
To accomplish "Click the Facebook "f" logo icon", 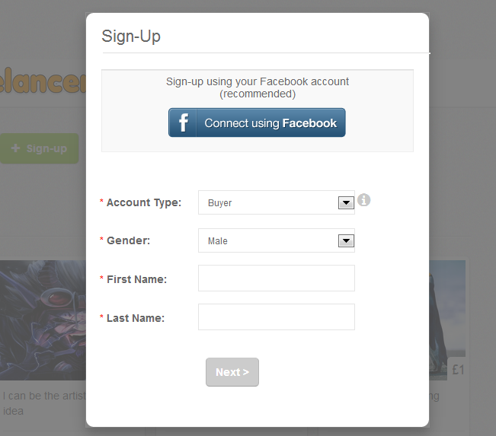I will click(183, 123).
